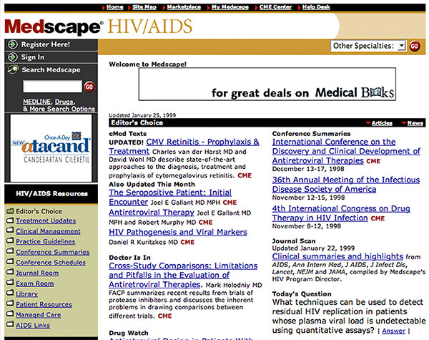Open International Conference on Antiretroviral Therapies summary
This screenshot has height=340, width=429.
[x=346, y=151]
